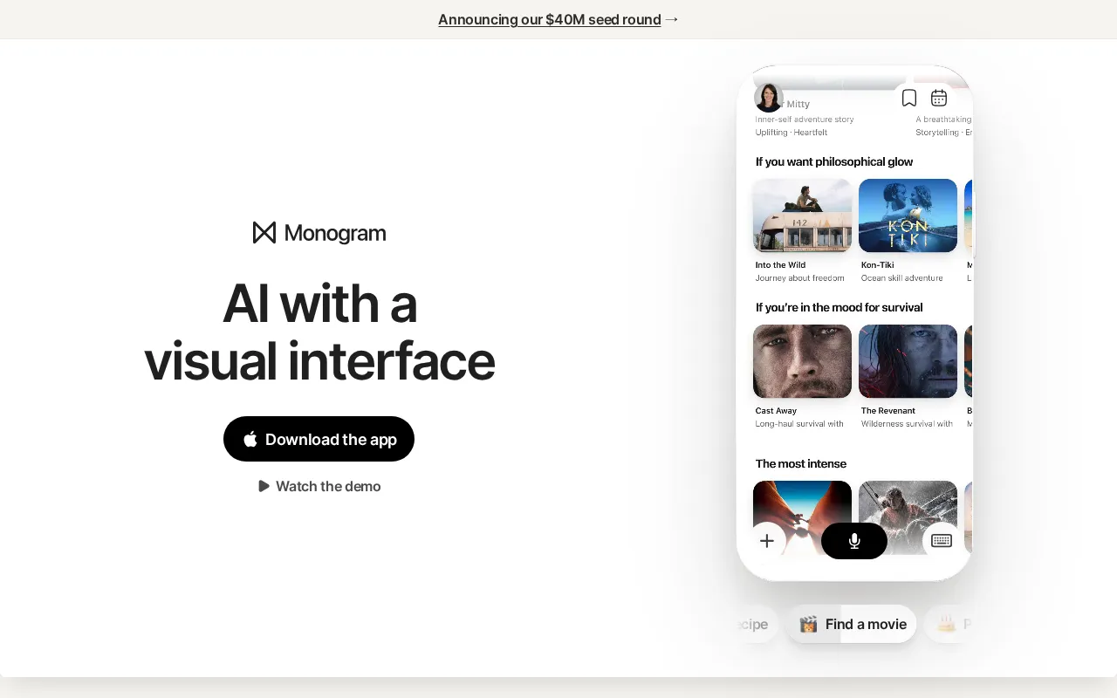Click the 'Journey about freedom' caption

point(800,278)
